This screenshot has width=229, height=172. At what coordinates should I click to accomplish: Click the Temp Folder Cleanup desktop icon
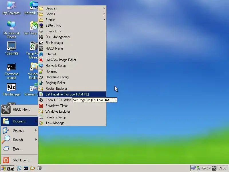[32, 50]
